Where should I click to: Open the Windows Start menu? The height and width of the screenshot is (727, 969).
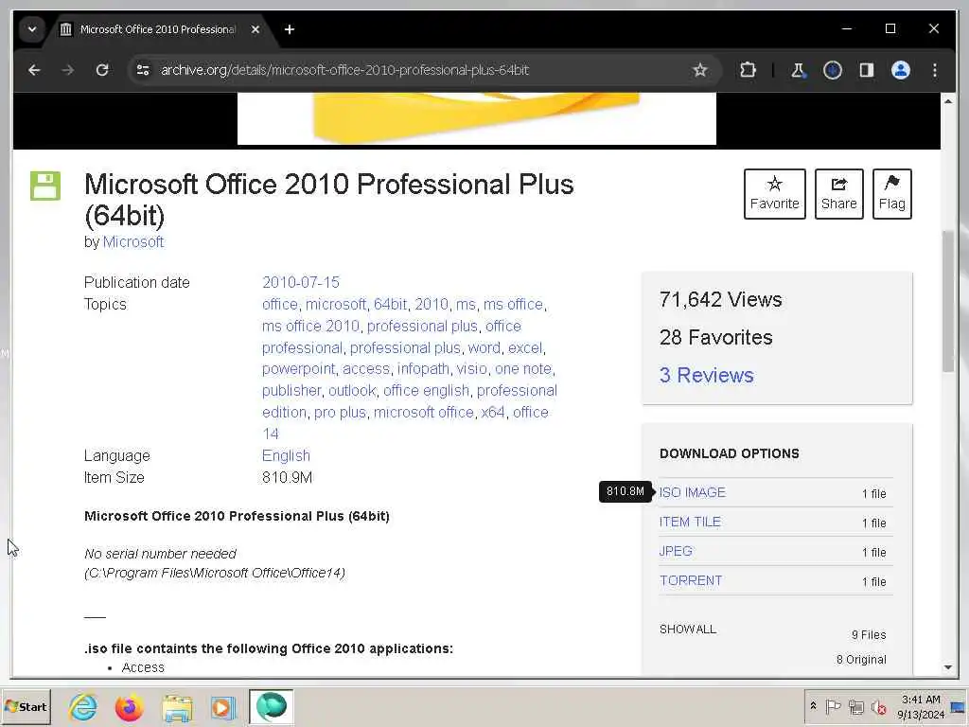click(x=26, y=706)
